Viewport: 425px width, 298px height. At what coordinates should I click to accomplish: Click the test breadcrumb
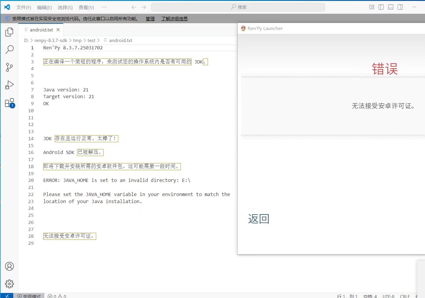tap(91, 40)
